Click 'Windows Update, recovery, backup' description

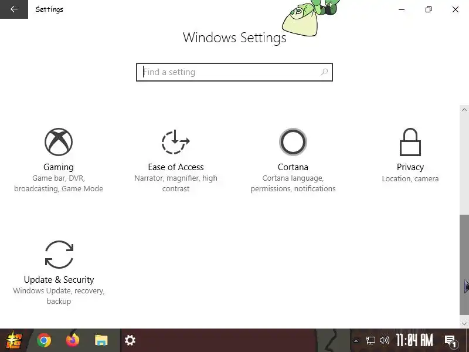(59, 296)
